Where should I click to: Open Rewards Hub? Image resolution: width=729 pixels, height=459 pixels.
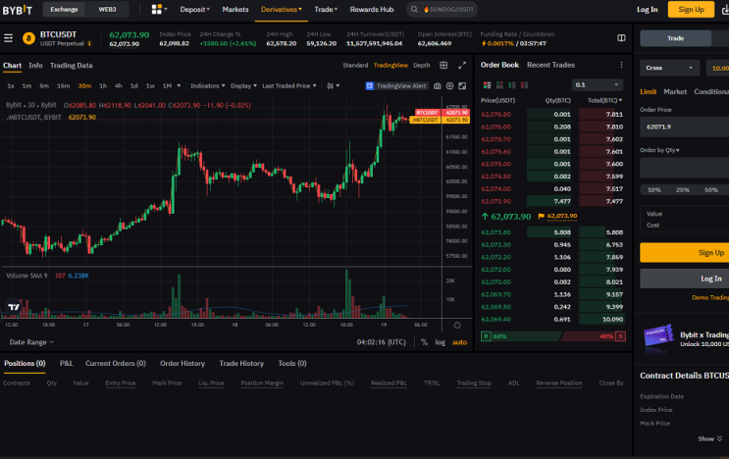[372, 9]
